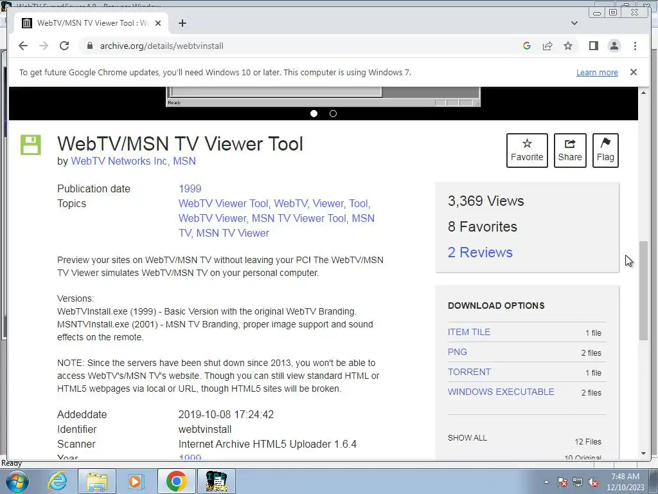658x494 pixels.
Task: Click page scrollbar up arrow
Action: (644, 93)
